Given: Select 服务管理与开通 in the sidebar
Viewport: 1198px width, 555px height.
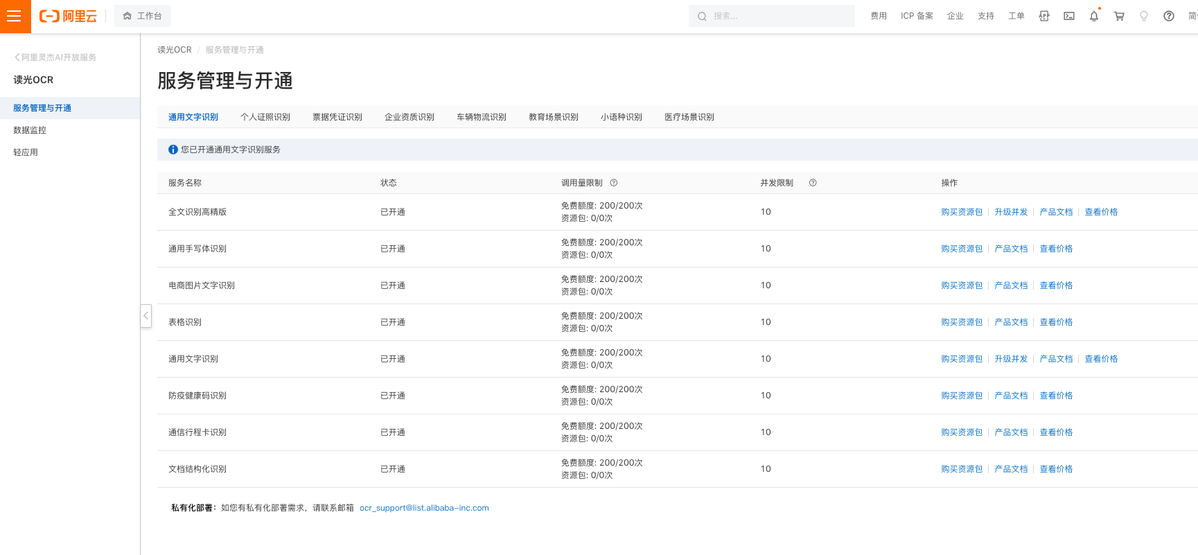Looking at the screenshot, I should point(70,108).
